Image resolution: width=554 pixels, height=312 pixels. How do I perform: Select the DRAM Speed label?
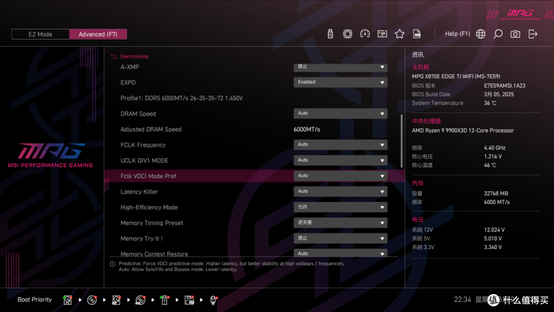pyautogui.click(x=138, y=114)
